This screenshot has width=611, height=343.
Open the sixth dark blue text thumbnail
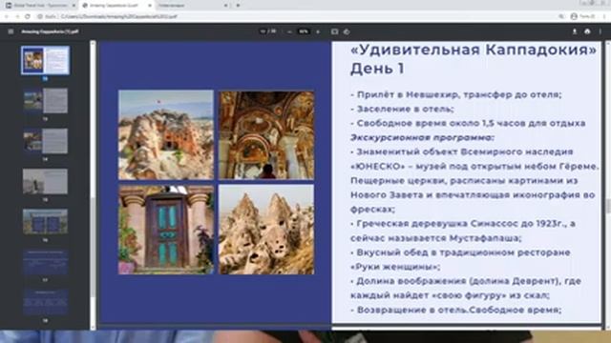(x=45, y=262)
